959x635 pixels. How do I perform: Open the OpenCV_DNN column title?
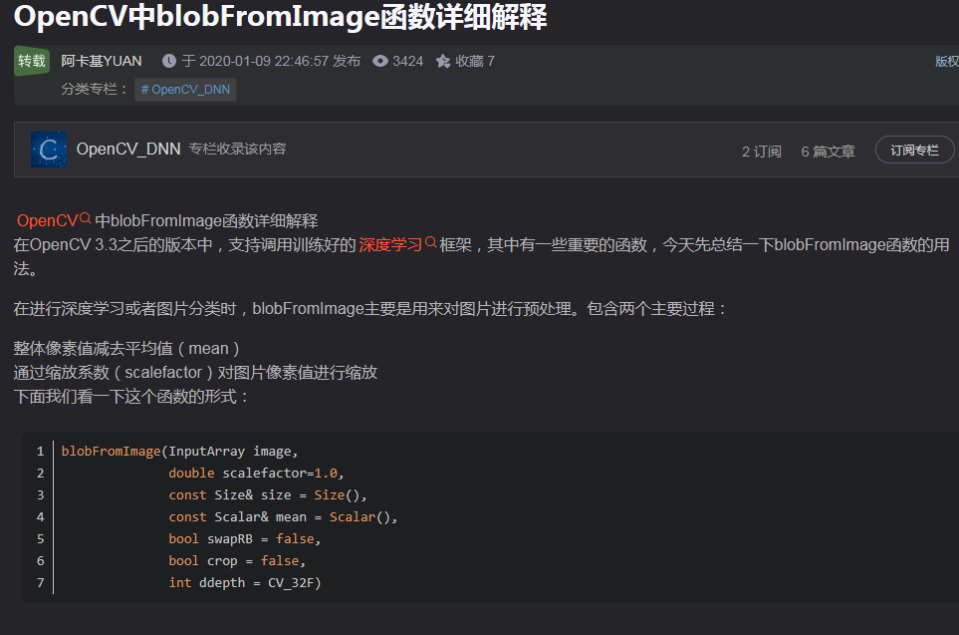click(x=128, y=150)
